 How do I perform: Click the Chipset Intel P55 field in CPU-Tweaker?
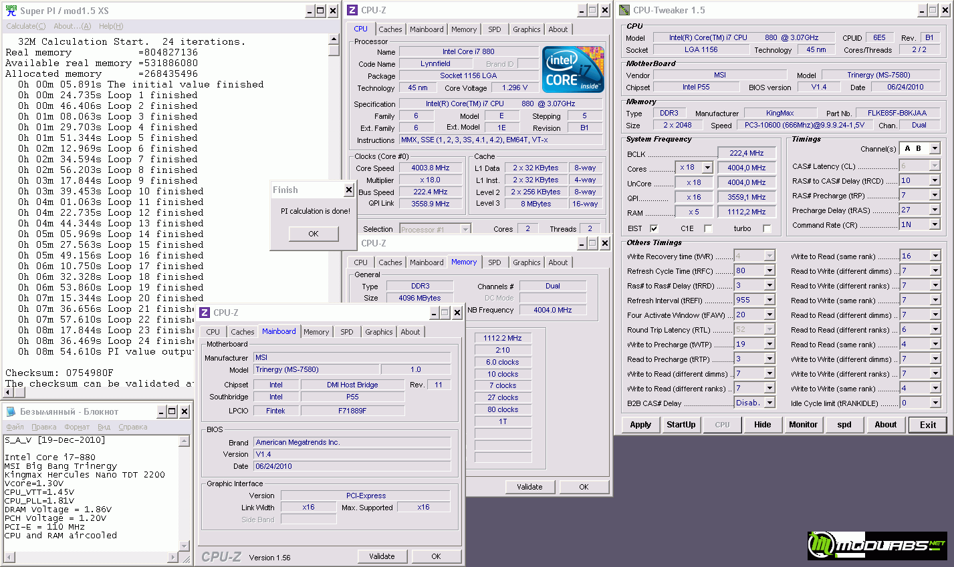(696, 87)
